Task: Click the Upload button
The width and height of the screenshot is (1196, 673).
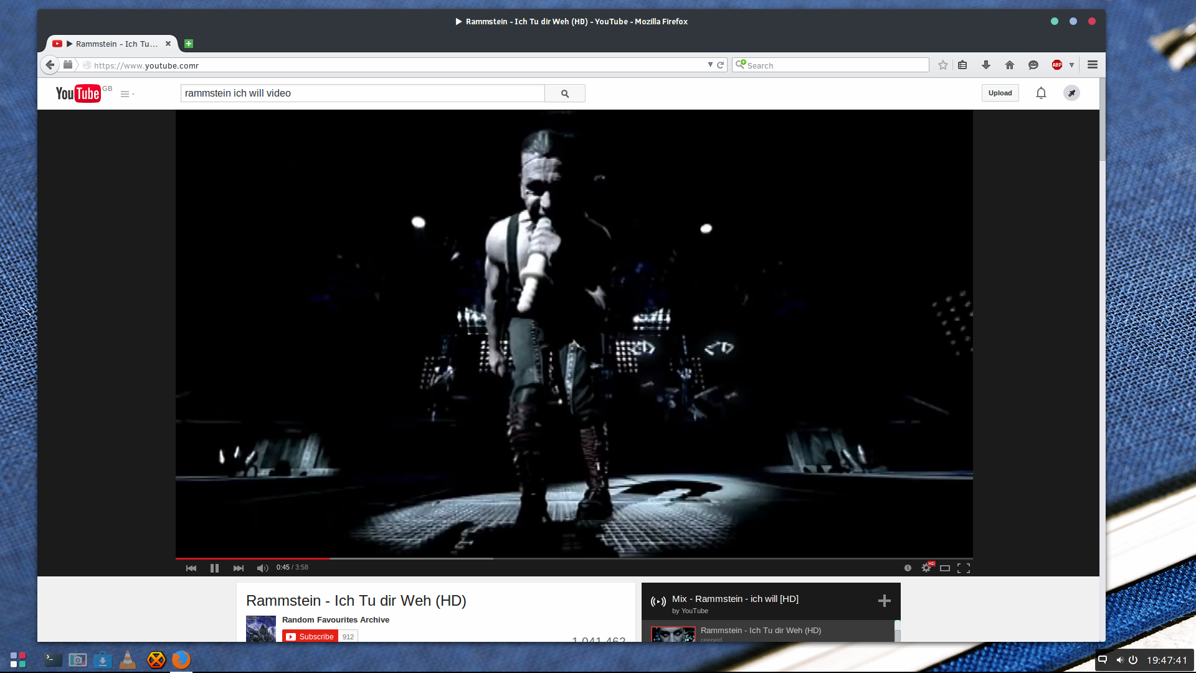Action: (1000, 93)
